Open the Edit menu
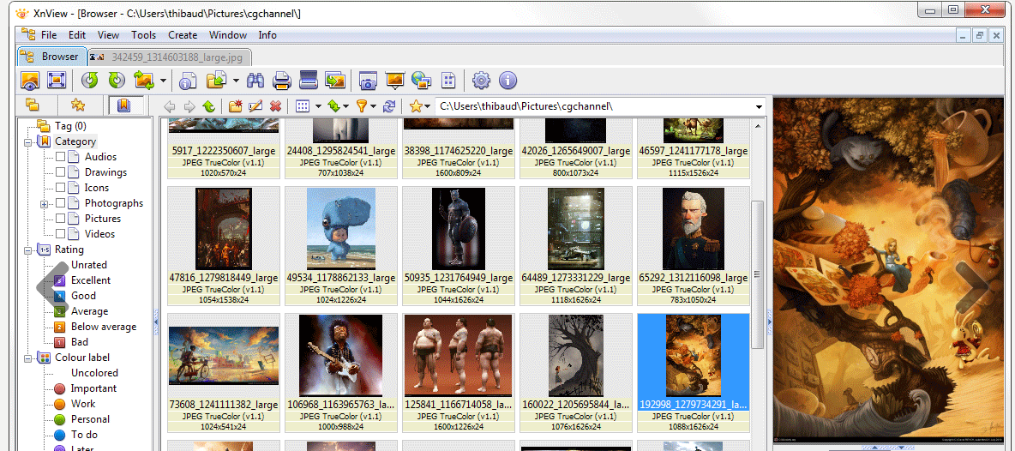 77,35
